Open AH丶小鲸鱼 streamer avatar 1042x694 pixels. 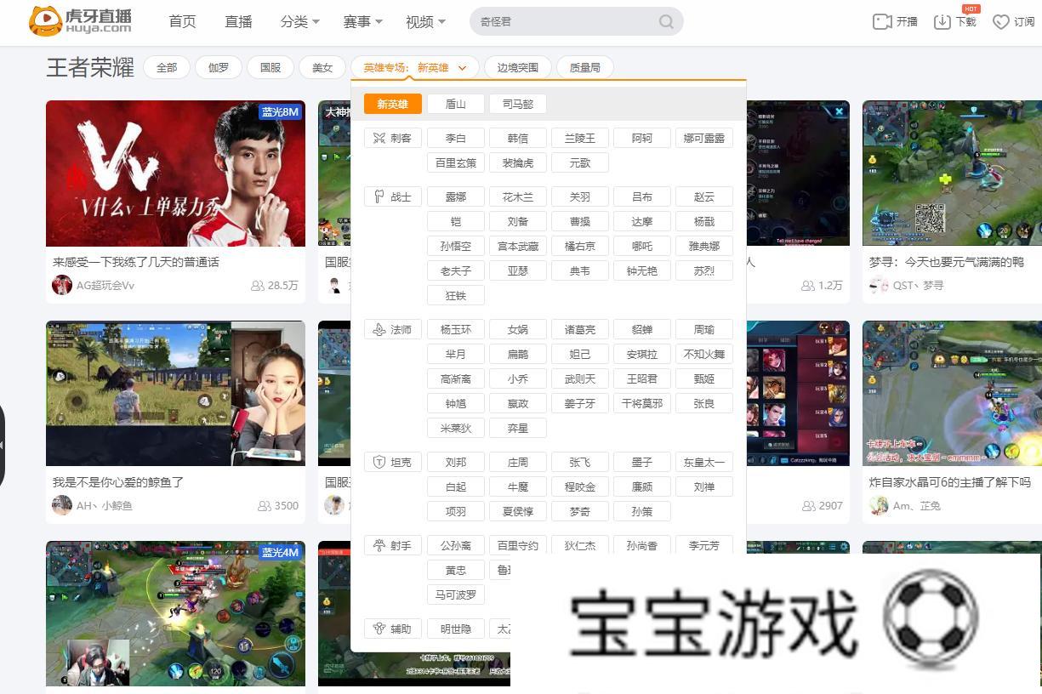62,505
